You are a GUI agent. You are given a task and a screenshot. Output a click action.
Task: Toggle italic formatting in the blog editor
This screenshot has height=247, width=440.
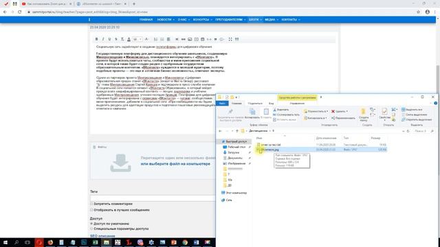103,39
